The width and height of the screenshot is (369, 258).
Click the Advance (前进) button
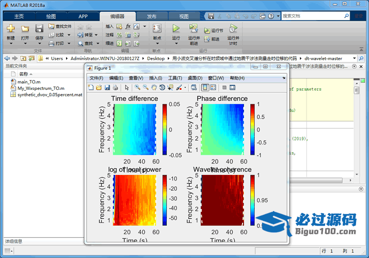212,39
